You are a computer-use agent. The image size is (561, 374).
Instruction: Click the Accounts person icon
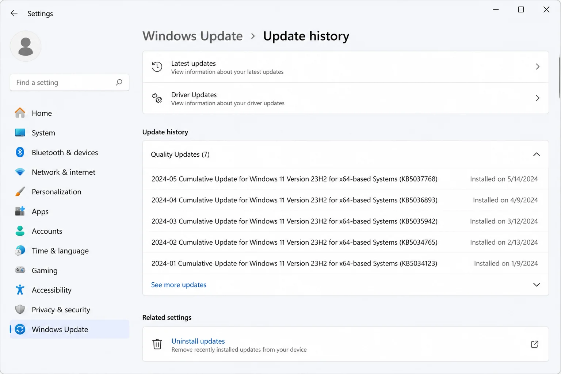tap(20, 231)
